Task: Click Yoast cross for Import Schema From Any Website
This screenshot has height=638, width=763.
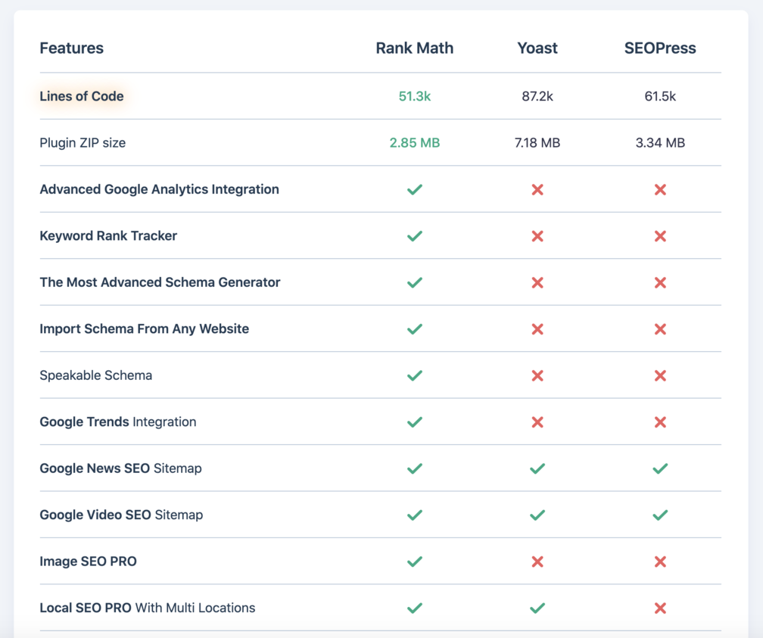Action: (537, 329)
